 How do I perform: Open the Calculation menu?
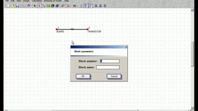pyautogui.click(x=37, y=1)
